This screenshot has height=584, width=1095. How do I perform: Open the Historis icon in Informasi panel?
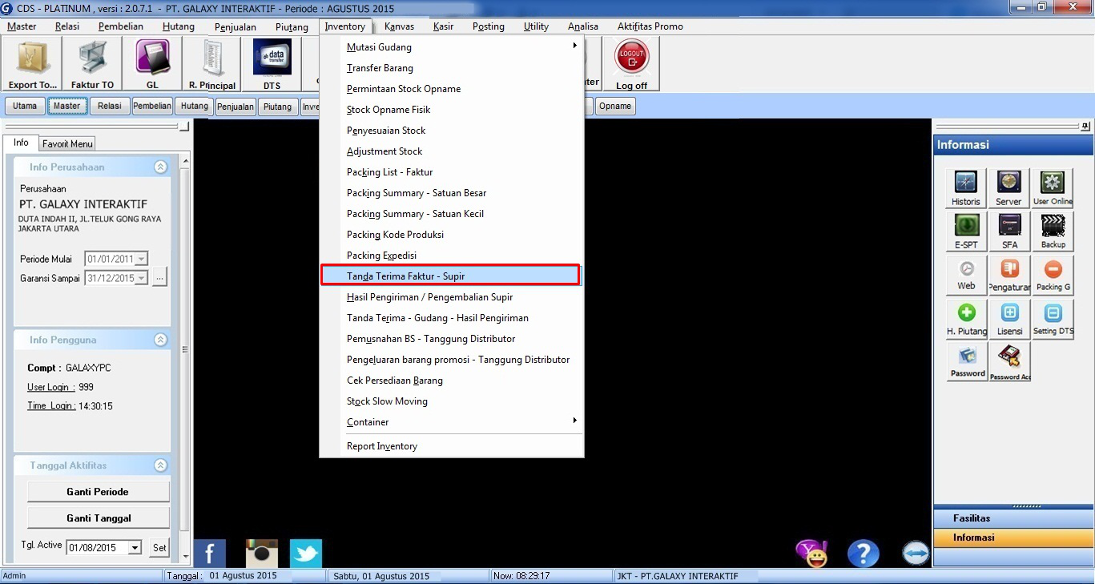966,187
